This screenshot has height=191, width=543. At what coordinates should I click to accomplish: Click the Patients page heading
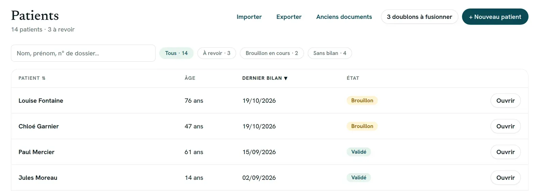click(x=35, y=16)
